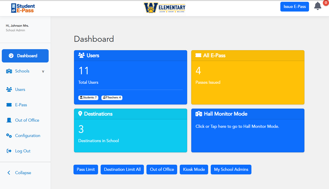Open the Total Users count 11
Screen dimensions: 329x189
[83, 71]
